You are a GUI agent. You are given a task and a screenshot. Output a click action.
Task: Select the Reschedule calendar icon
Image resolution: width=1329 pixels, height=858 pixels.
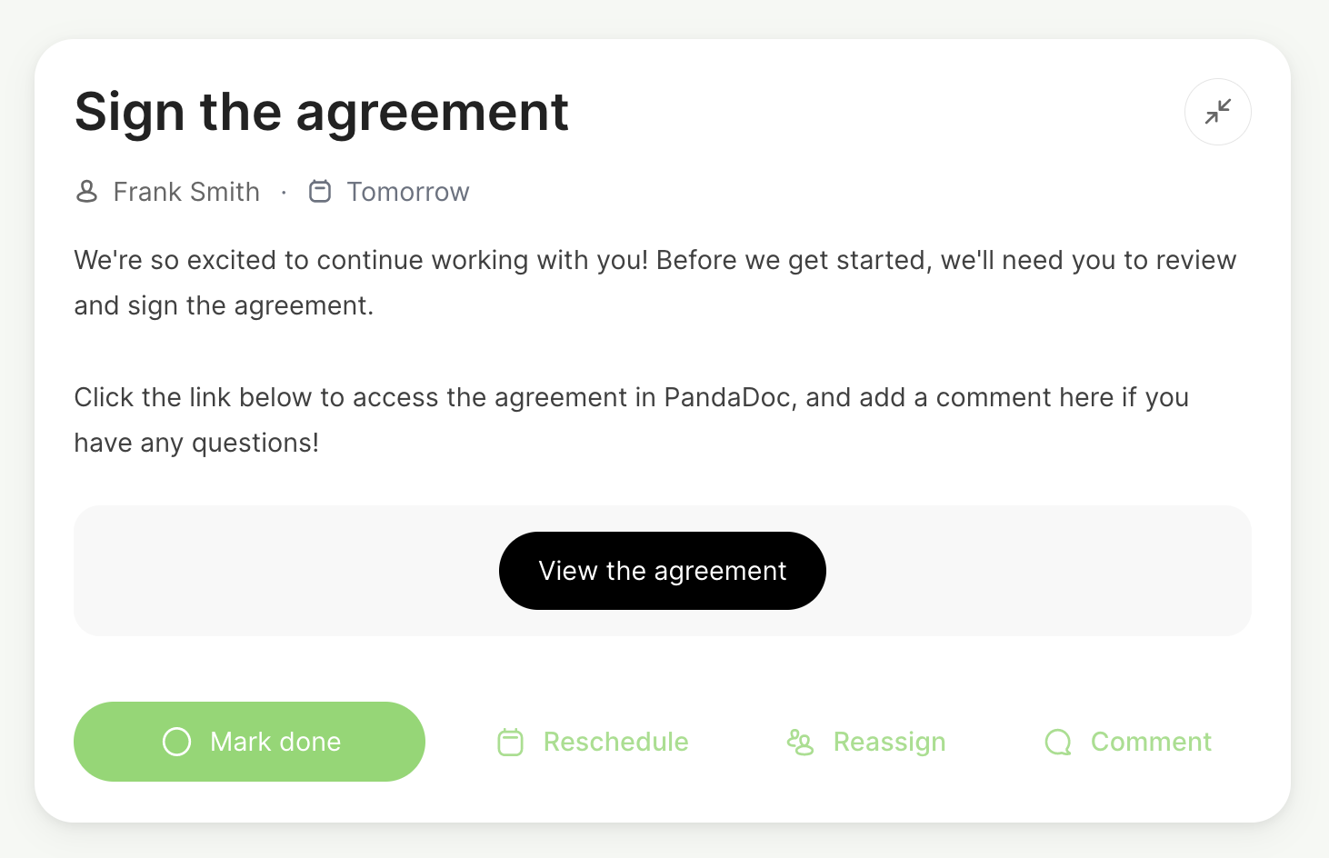[510, 742]
